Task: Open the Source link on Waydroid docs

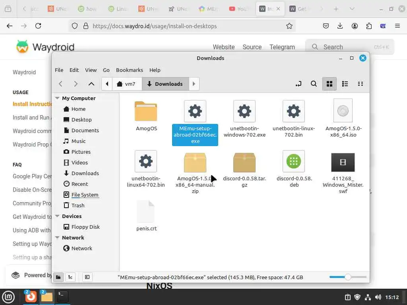Action: [x=252, y=47]
